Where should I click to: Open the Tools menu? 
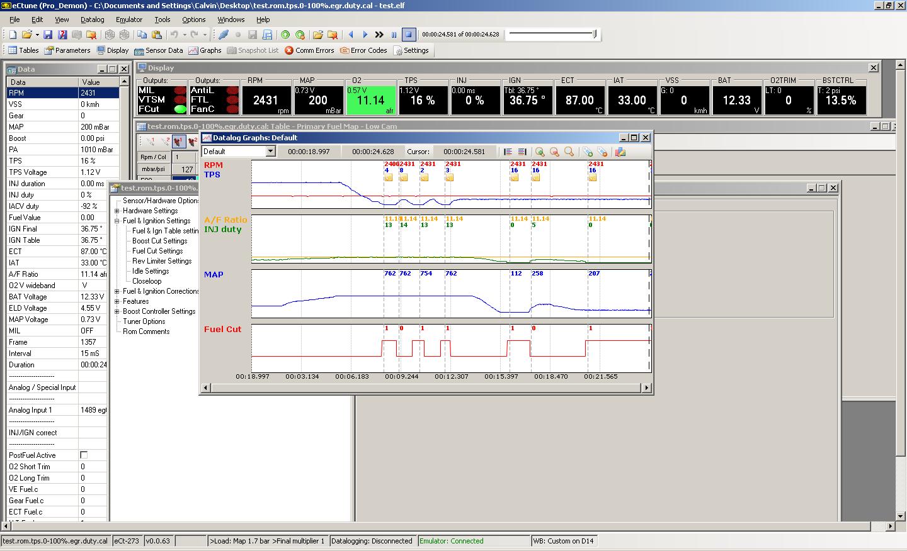(163, 19)
